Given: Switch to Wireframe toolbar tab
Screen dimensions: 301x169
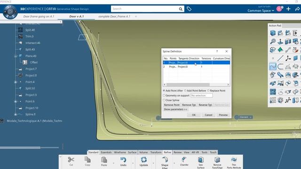Looking at the screenshot, I should (x=120, y=152).
